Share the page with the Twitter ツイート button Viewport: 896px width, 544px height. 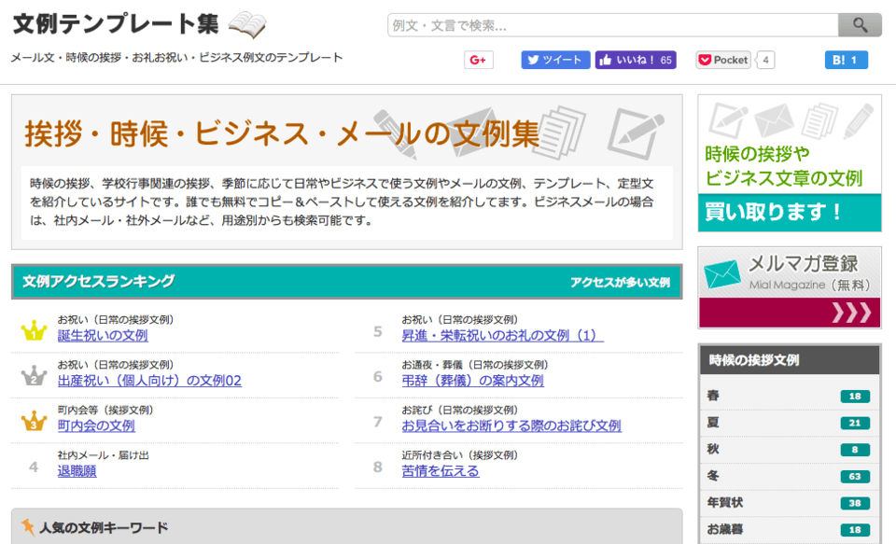click(555, 60)
